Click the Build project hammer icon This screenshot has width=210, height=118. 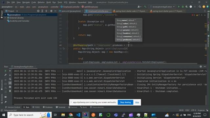tap(145, 7)
